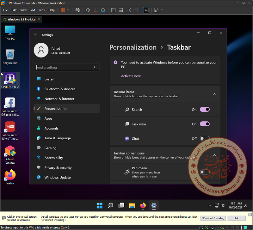
Task: Select the Ghost Toolbox desktop shortcut
Action: click(x=10, y=155)
